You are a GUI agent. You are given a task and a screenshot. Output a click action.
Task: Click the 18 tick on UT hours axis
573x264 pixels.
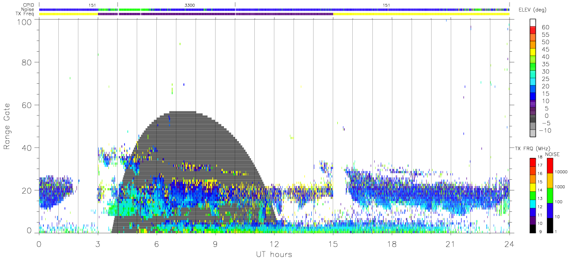[392, 244]
